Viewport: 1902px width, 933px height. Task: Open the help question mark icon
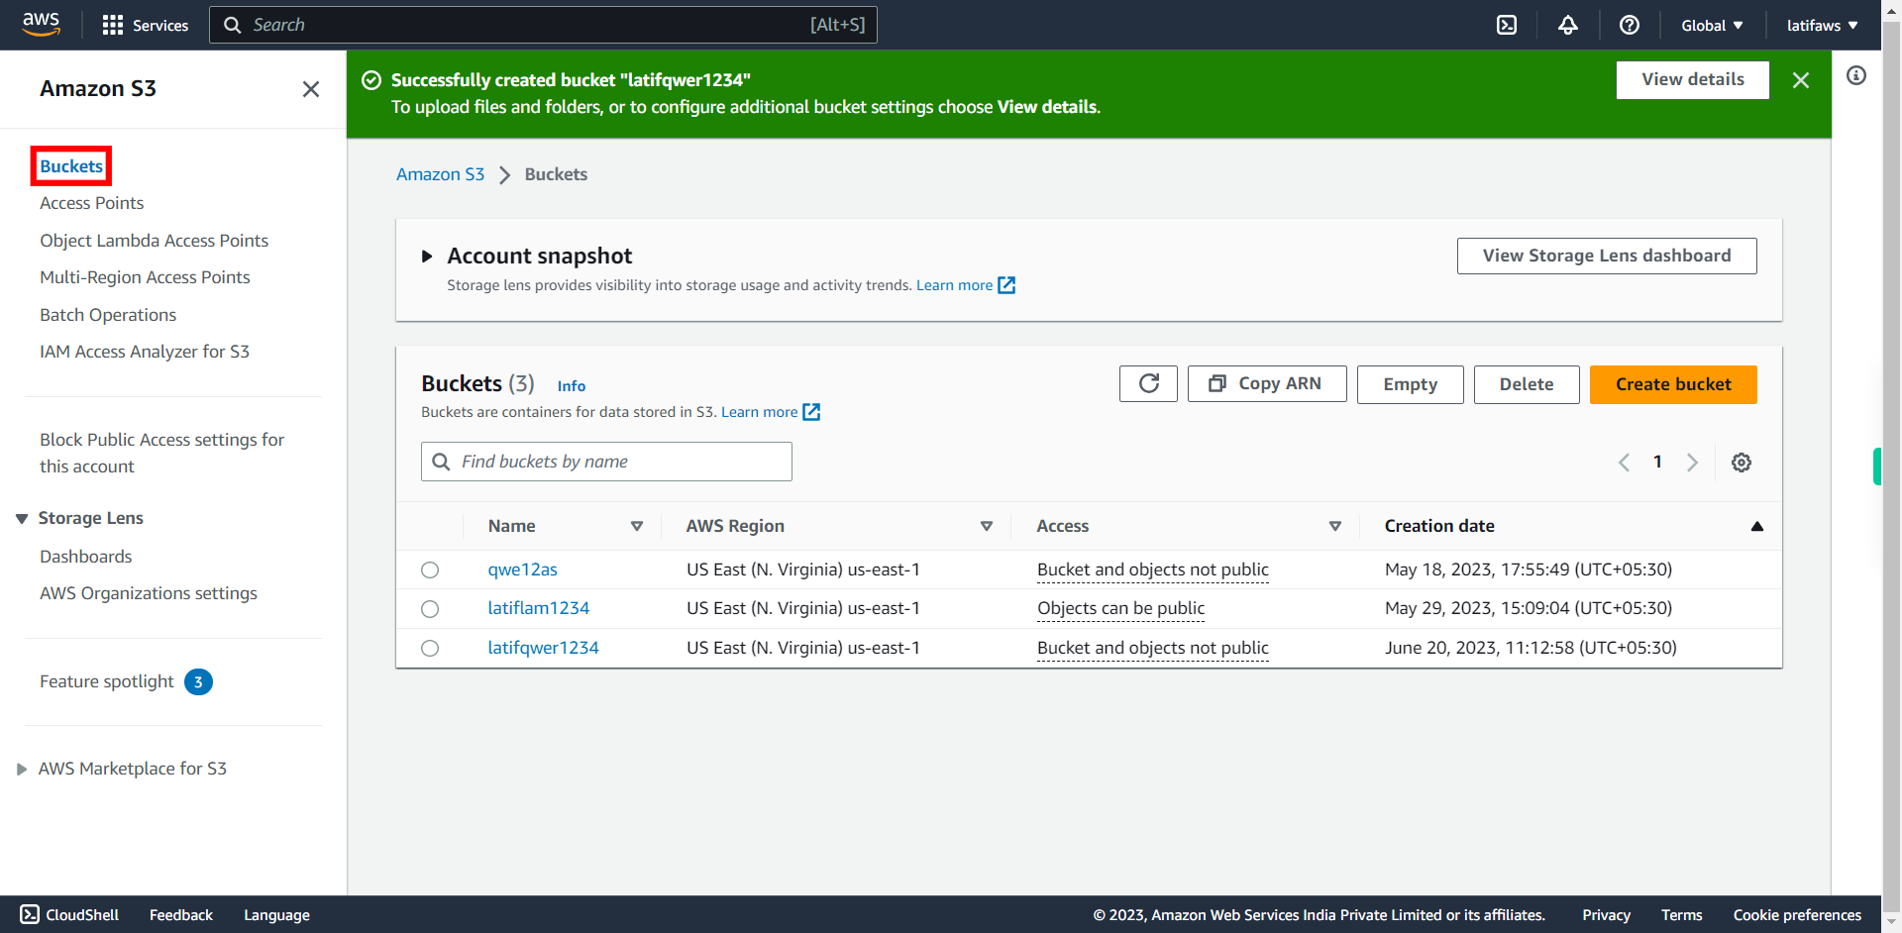pos(1630,25)
